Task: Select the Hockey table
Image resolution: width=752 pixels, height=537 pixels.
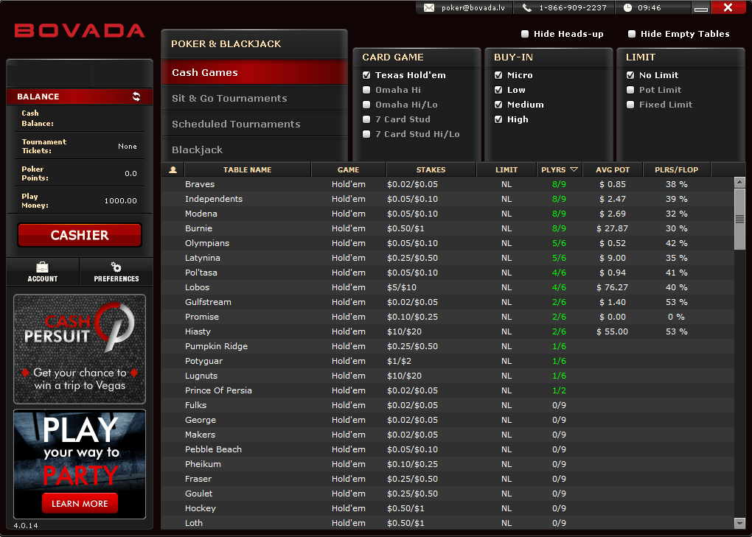Action: point(447,508)
